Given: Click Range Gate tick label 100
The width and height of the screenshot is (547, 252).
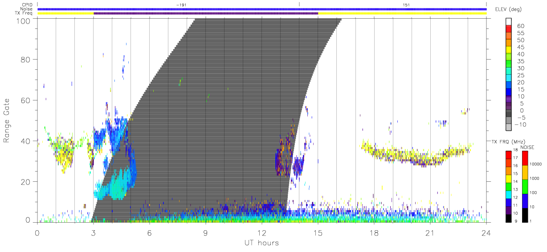Looking at the screenshot, I should [24, 21].
